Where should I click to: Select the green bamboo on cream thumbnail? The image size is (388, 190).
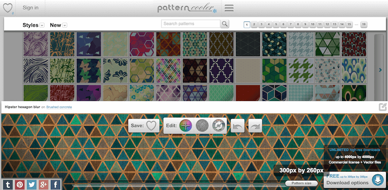(63, 71)
